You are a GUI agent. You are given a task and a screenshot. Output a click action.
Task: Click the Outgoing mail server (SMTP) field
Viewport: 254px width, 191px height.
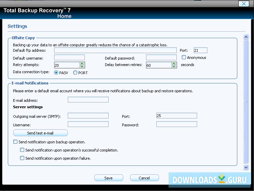tap(88, 116)
